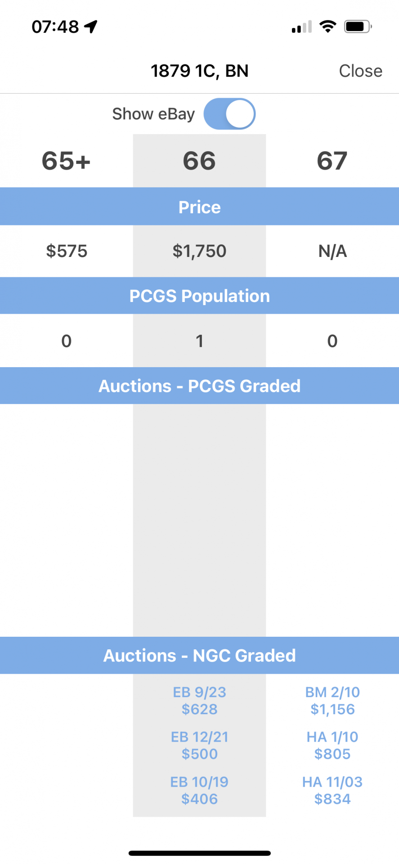Open the EB 10/19 $406 auction result
This screenshot has height=864, width=399.
[199, 791]
